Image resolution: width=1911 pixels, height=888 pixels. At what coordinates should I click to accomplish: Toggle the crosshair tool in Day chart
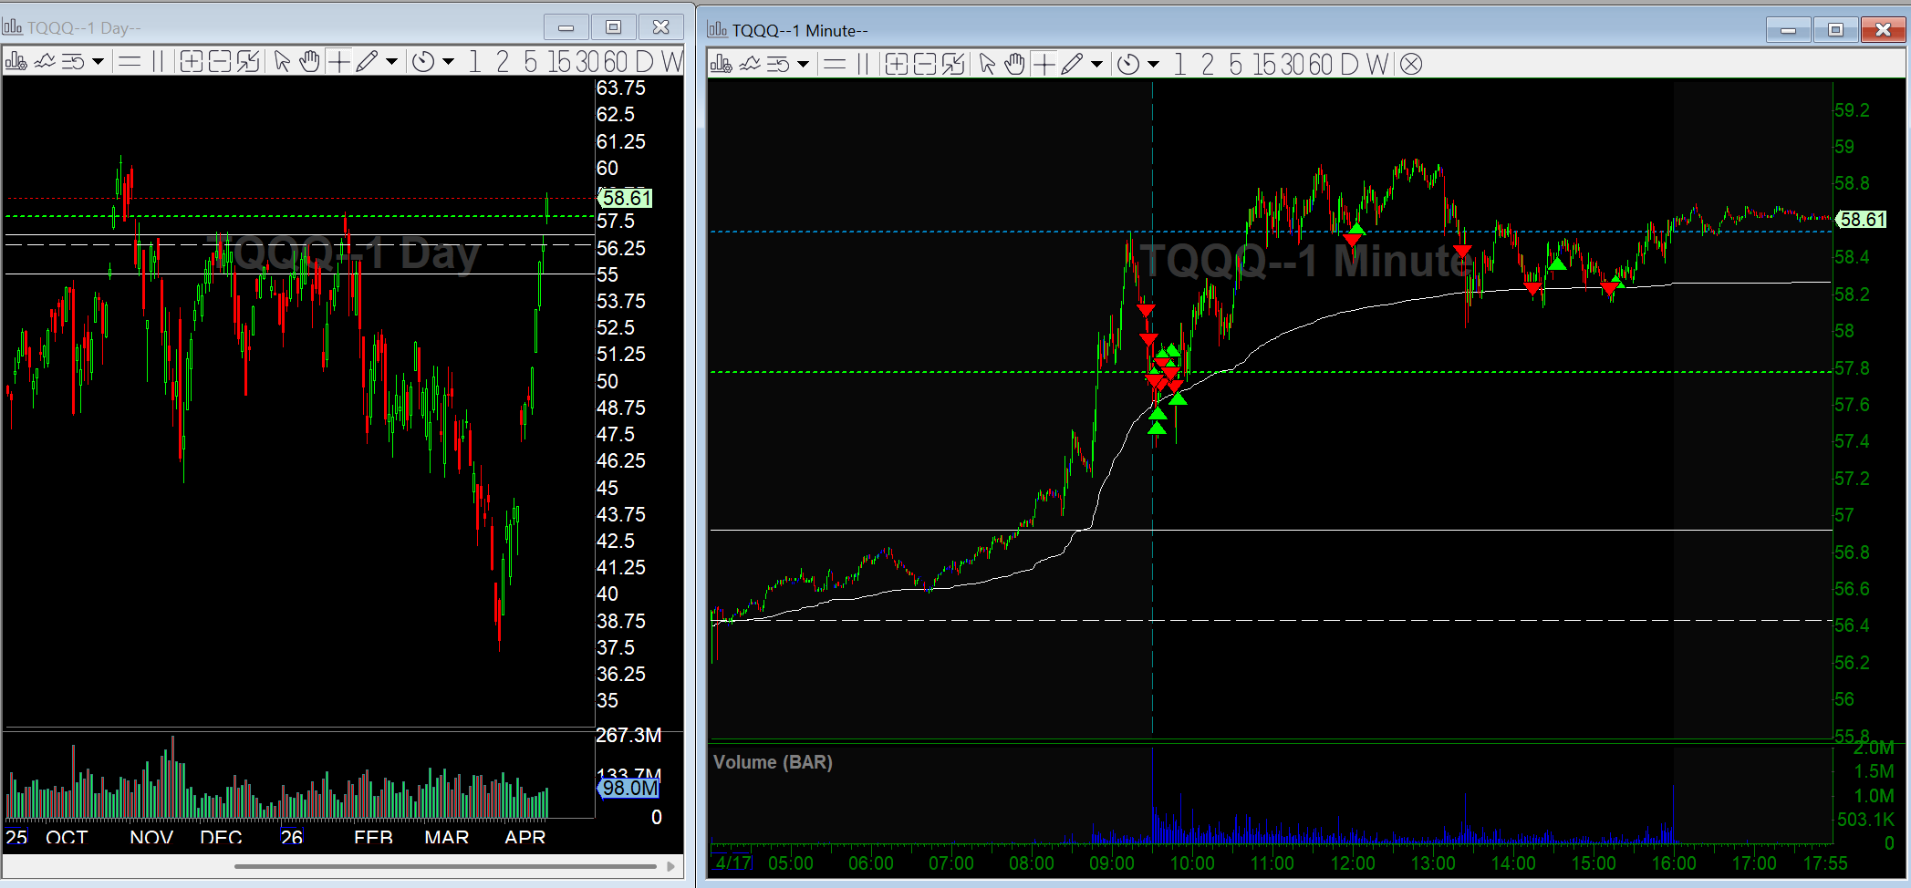coord(338,62)
